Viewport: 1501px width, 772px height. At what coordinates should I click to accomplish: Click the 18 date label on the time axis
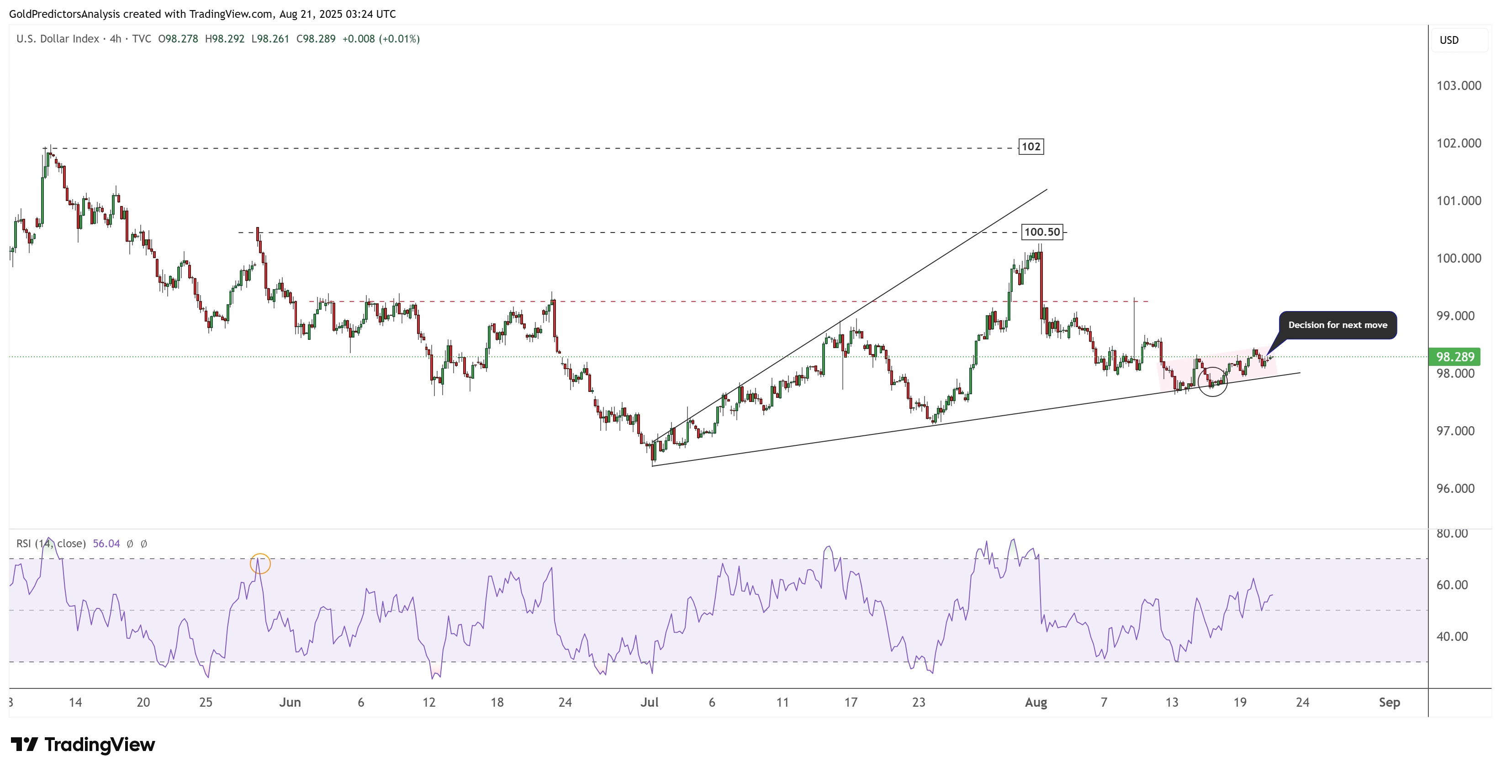click(497, 703)
